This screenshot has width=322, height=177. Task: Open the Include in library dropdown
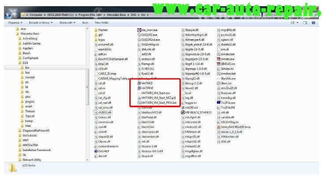(x=40, y=22)
